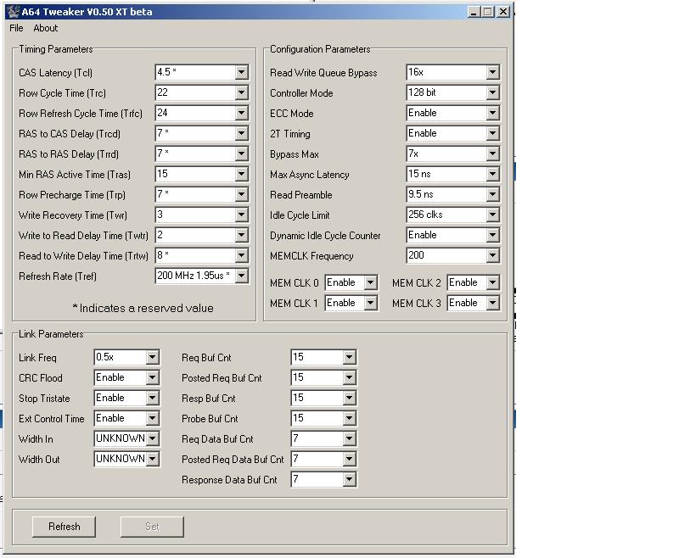Open the Posted Req Buf Cnt dropdown
Screen dimensions: 679x558
tap(350, 377)
